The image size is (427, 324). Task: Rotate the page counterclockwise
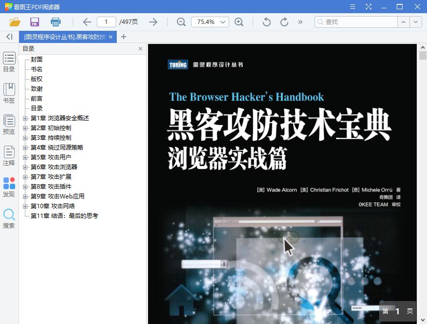click(x=265, y=22)
